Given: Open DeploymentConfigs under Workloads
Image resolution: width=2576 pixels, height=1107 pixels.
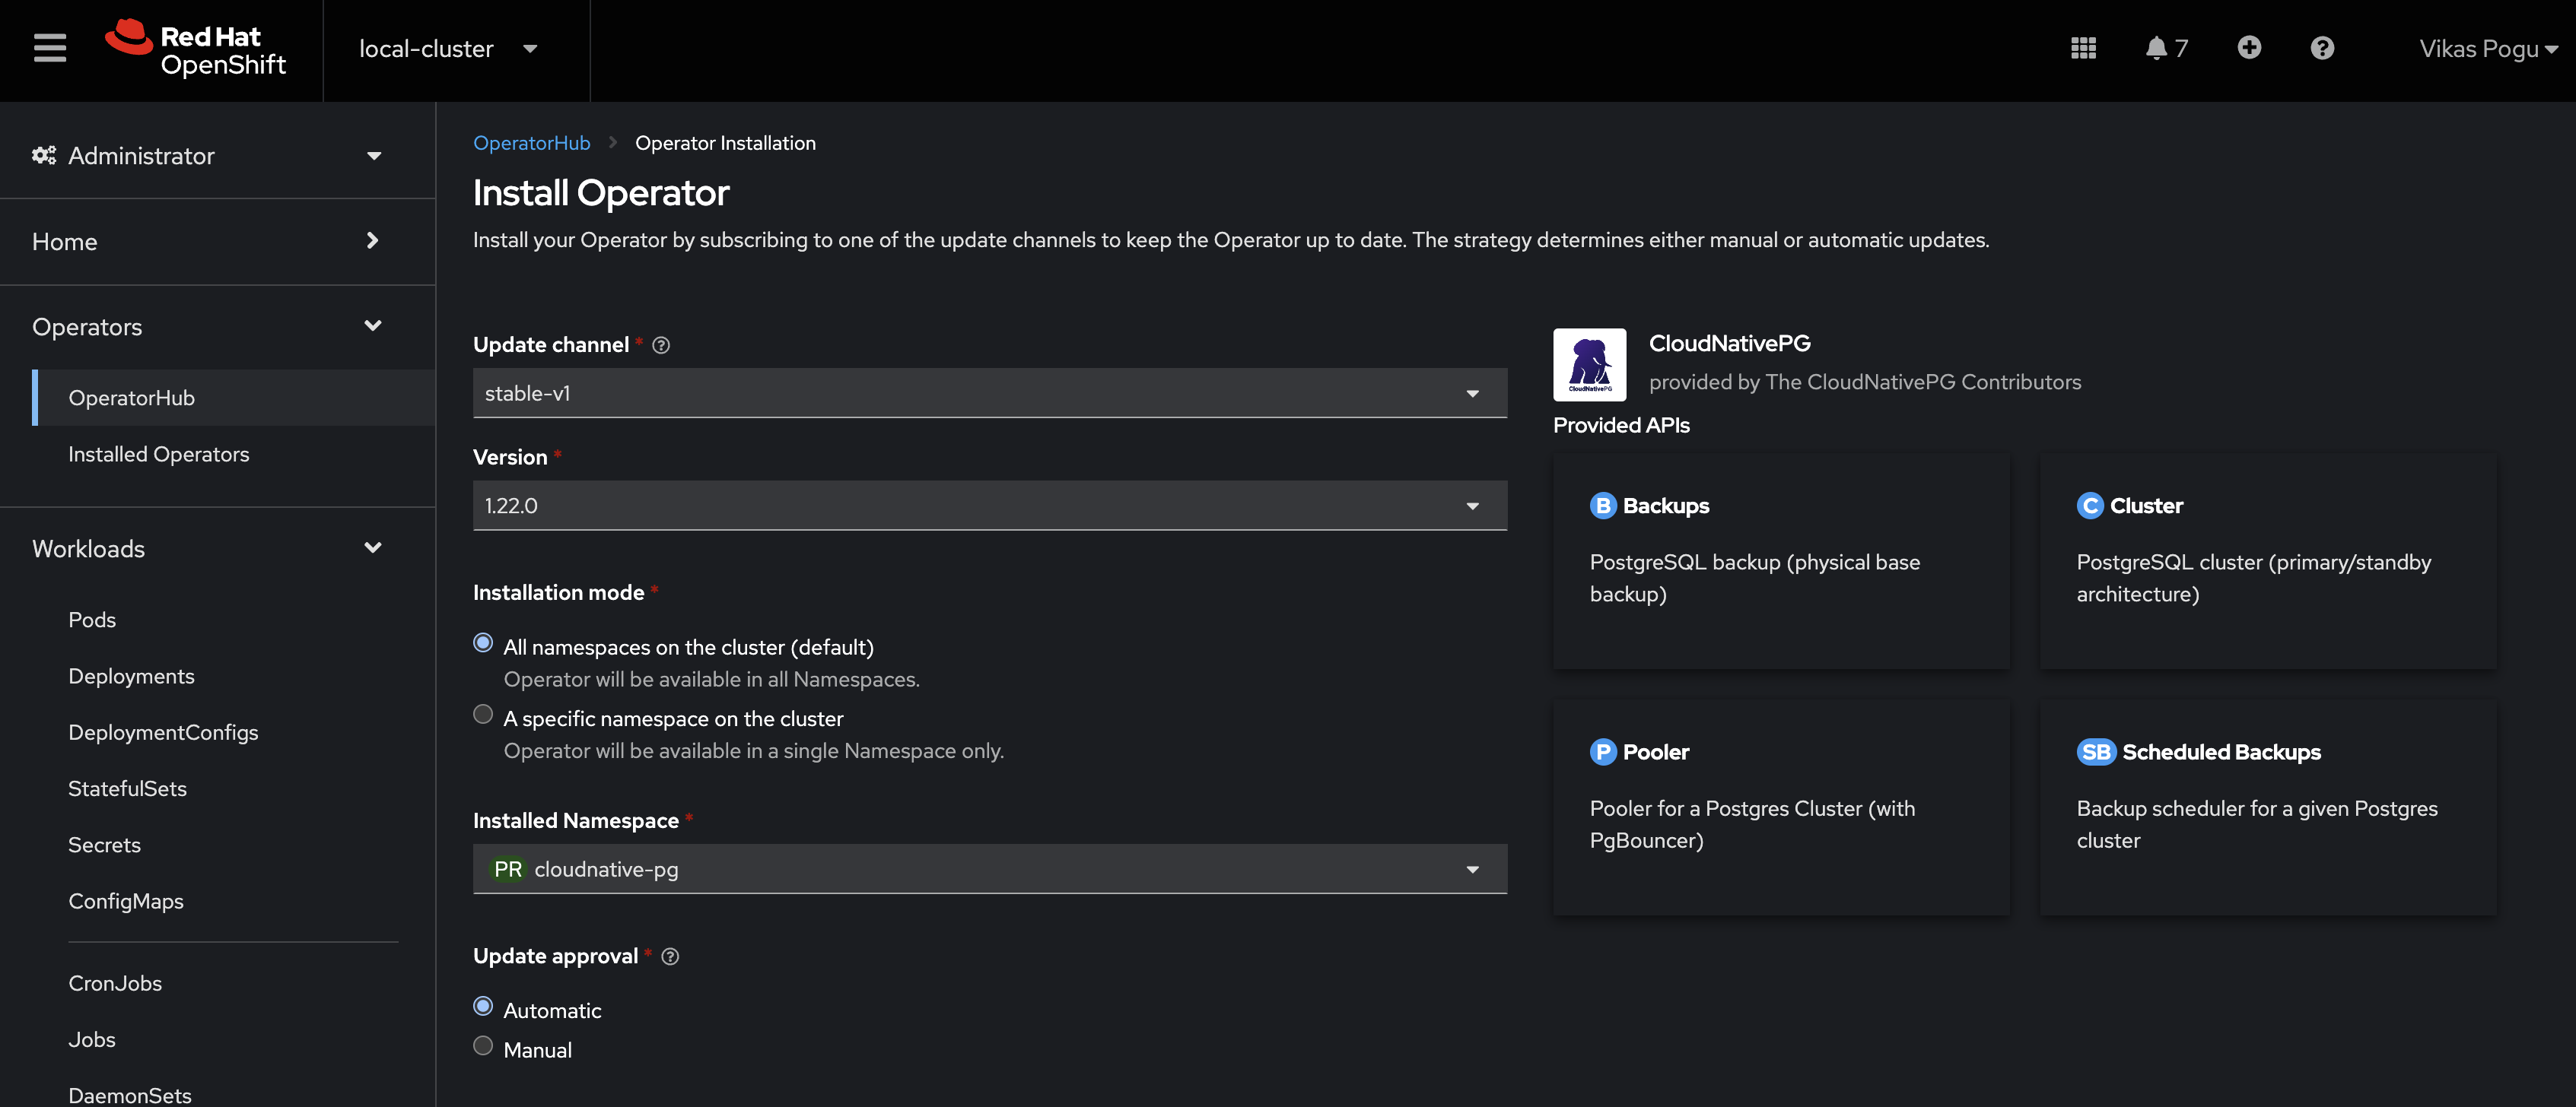Looking at the screenshot, I should (163, 732).
